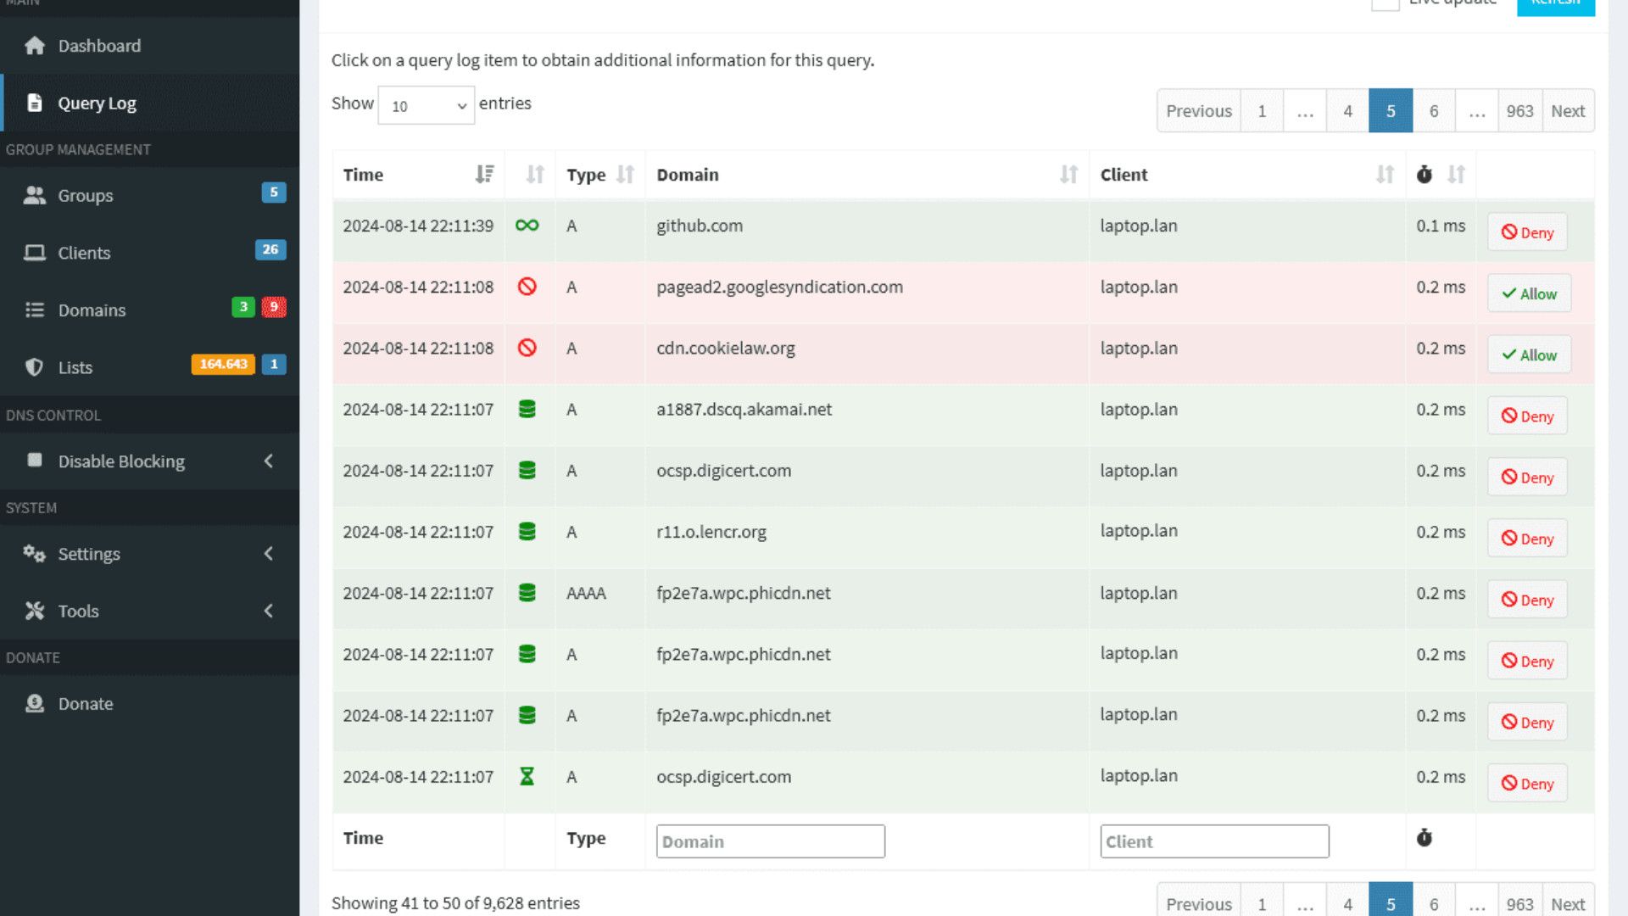Image resolution: width=1628 pixels, height=916 pixels.
Task: Sort by Time column sort icon
Action: (x=484, y=174)
